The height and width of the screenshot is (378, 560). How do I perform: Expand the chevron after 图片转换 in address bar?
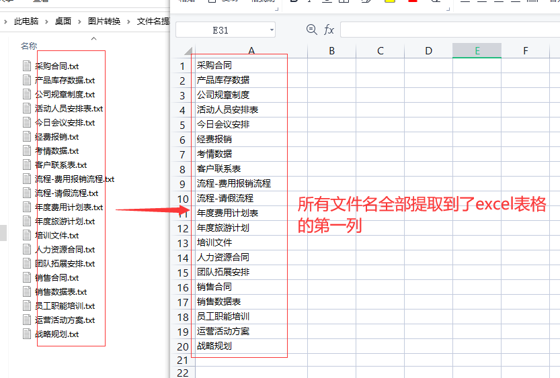[128, 21]
